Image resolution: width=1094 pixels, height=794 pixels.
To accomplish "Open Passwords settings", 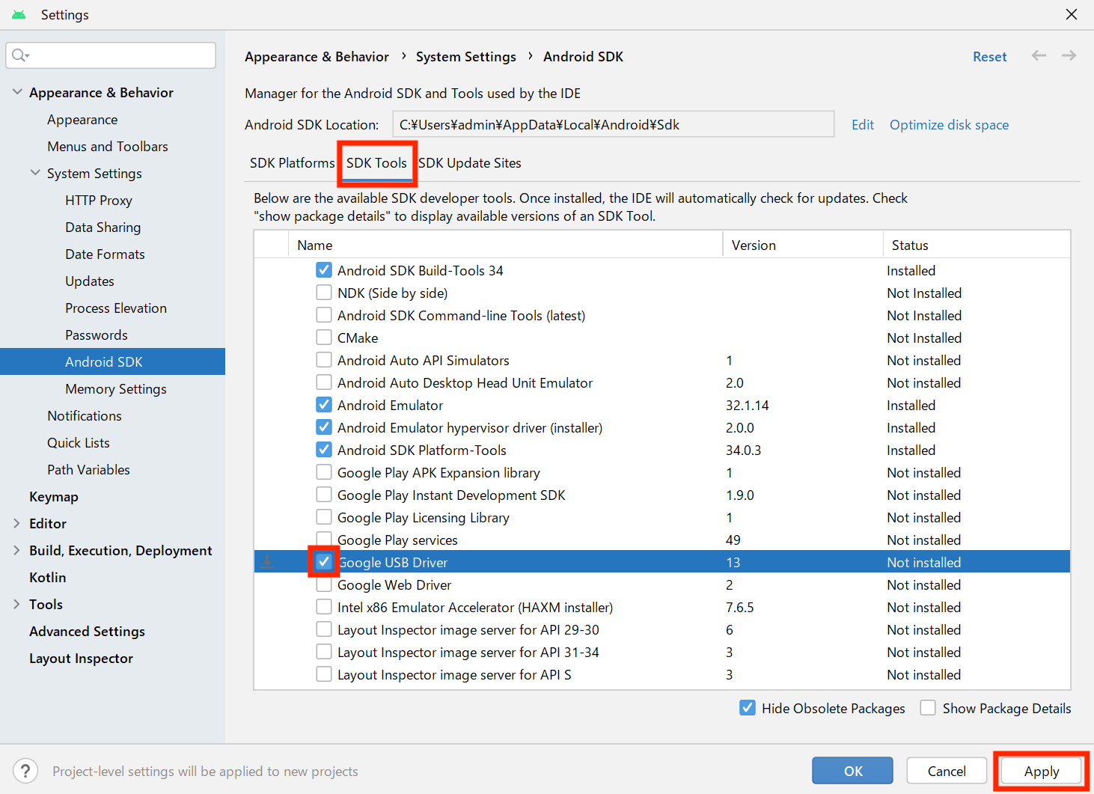I will [x=97, y=335].
